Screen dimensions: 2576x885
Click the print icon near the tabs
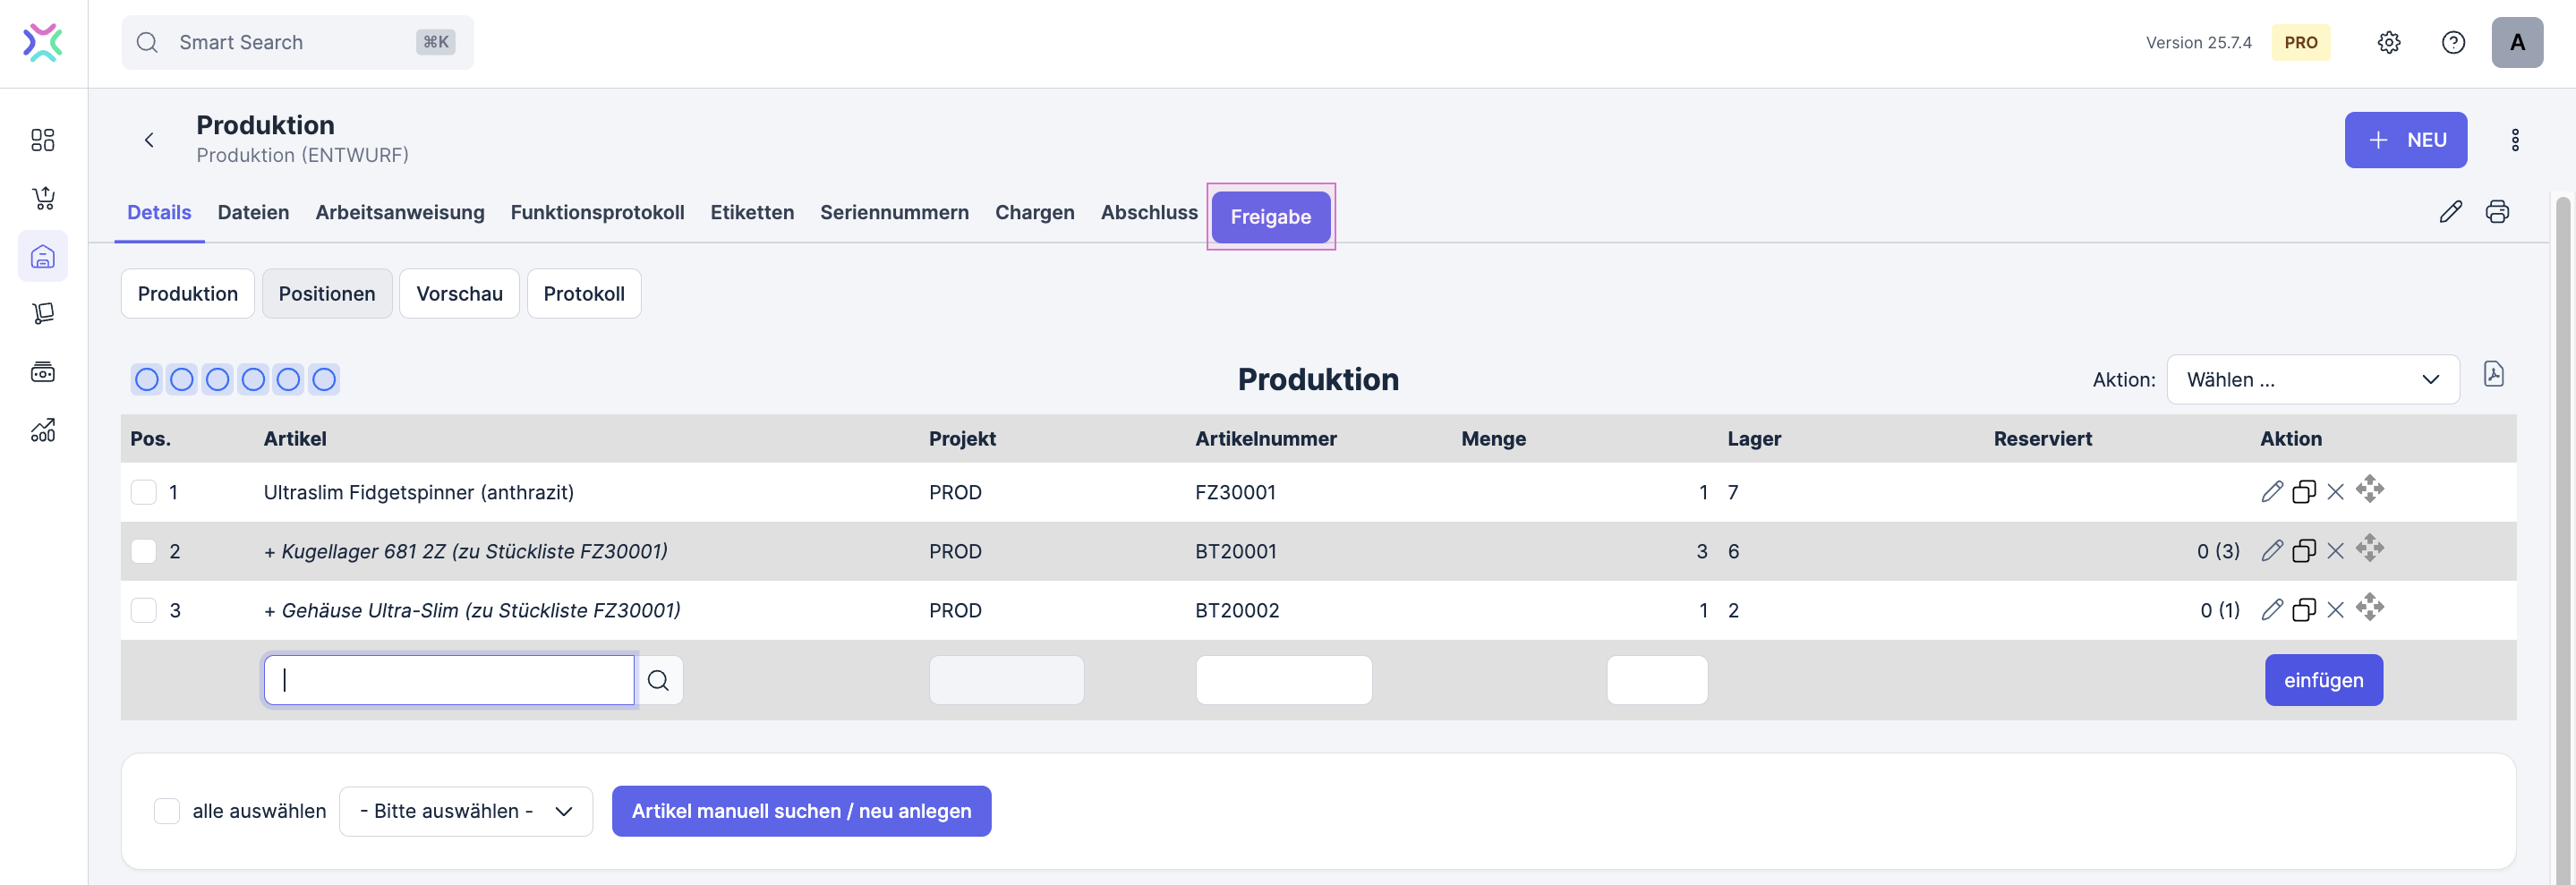pos(2497,212)
